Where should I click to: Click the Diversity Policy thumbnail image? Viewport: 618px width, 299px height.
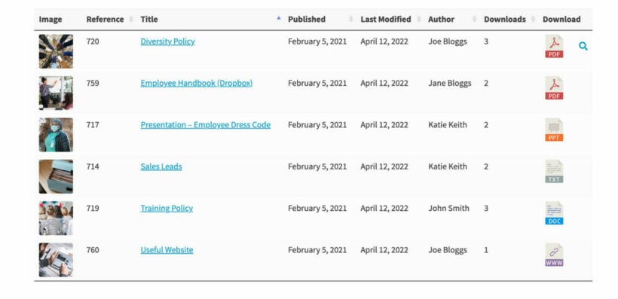click(x=56, y=51)
